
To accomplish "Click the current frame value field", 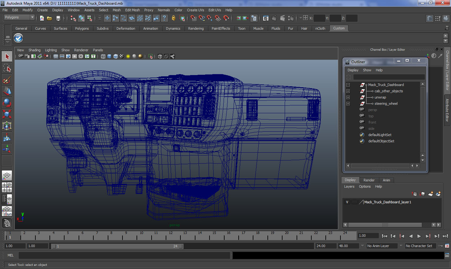I will tap(368, 236).
